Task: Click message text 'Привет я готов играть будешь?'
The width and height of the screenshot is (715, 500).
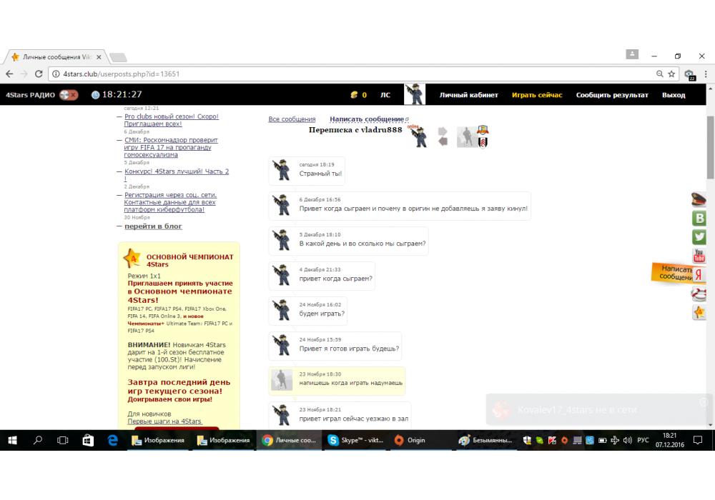Action: pos(350,349)
